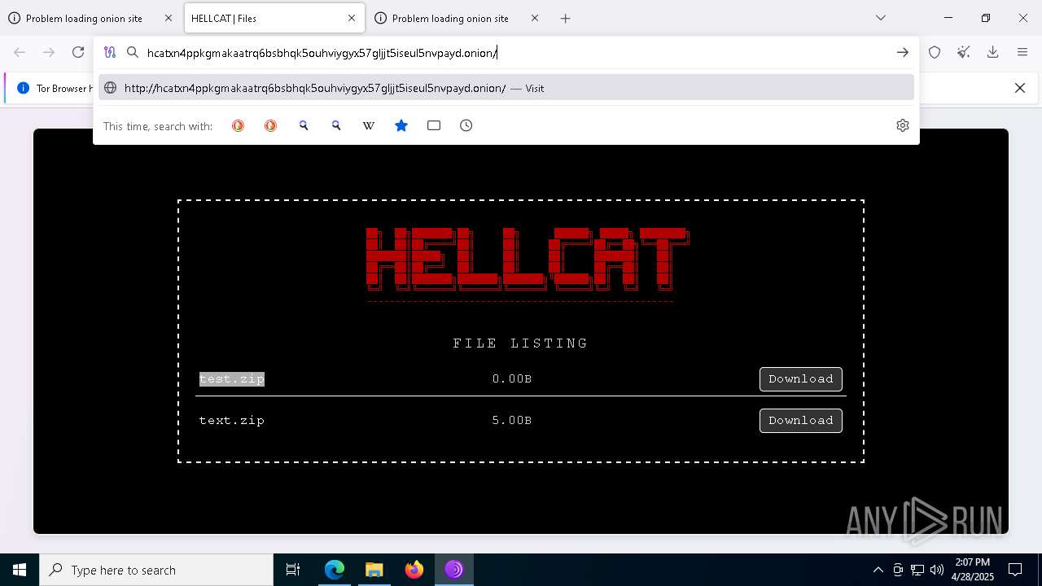Expand the list all tabs dropdown

click(880, 18)
